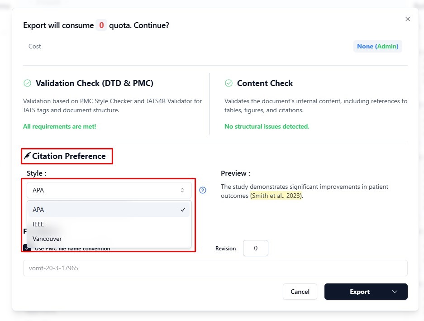
Task: Expand the Export button's chevron arrow
Action: tap(395, 292)
